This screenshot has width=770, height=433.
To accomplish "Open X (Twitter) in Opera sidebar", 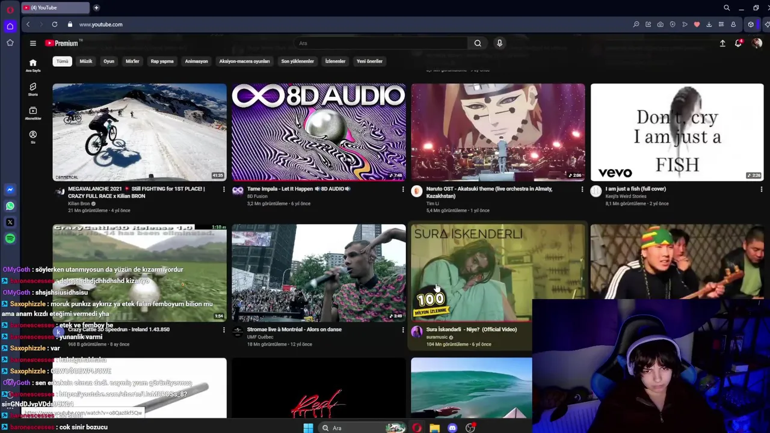I will (10, 223).
